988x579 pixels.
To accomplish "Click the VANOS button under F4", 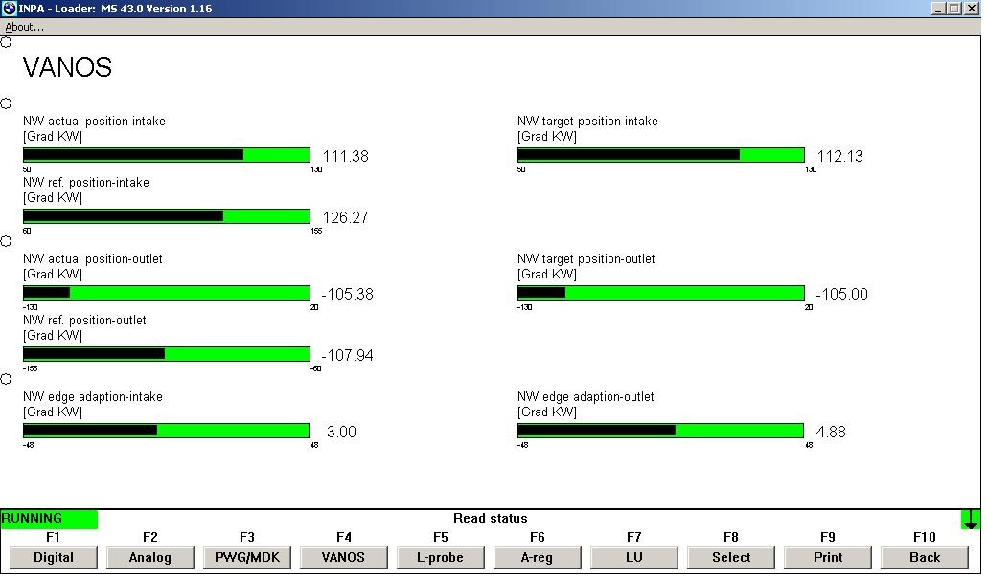I will [x=344, y=557].
